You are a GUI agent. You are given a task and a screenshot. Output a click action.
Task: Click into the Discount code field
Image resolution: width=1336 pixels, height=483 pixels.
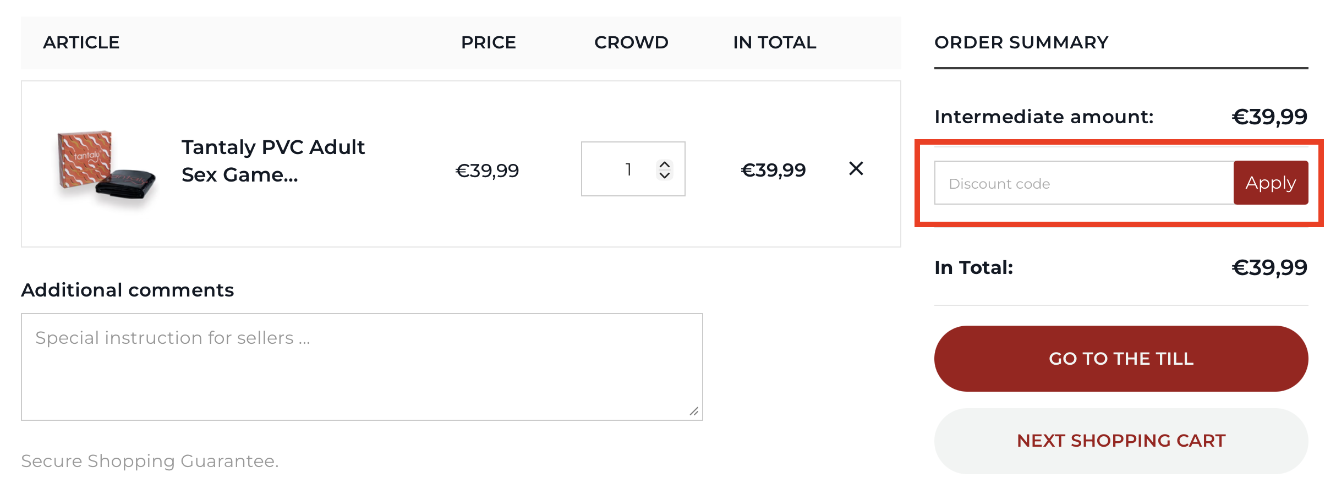[1083, 183]
